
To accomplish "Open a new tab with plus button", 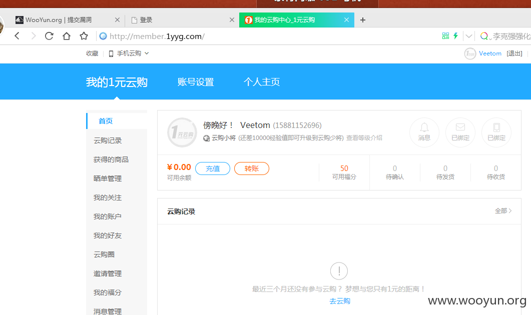I will click(x=363, y=20).
